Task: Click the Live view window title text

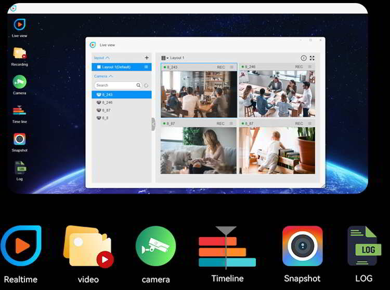Action: click(107, 45)
